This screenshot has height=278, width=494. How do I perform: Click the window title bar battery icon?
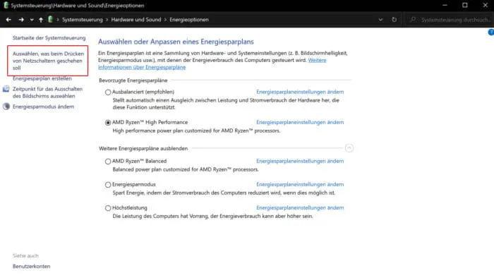[6, 6]
